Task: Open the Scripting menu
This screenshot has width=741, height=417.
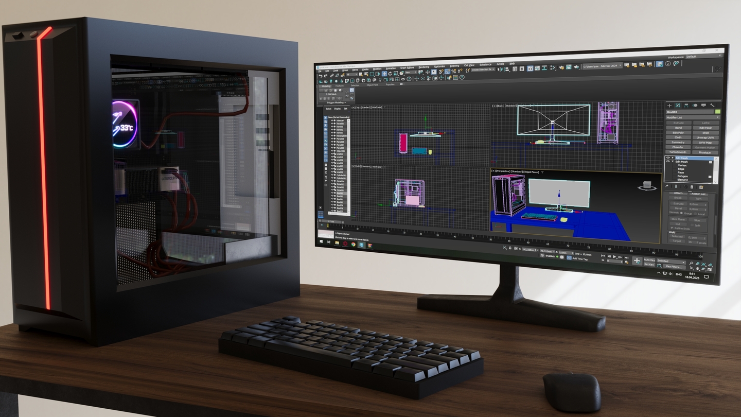Action: (x=454, y=66)
